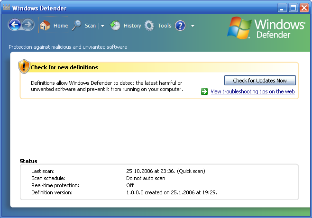Open the Tools page
Viewport: 312px width, 218px height.
pyautogui.click(x=165, y=26)
